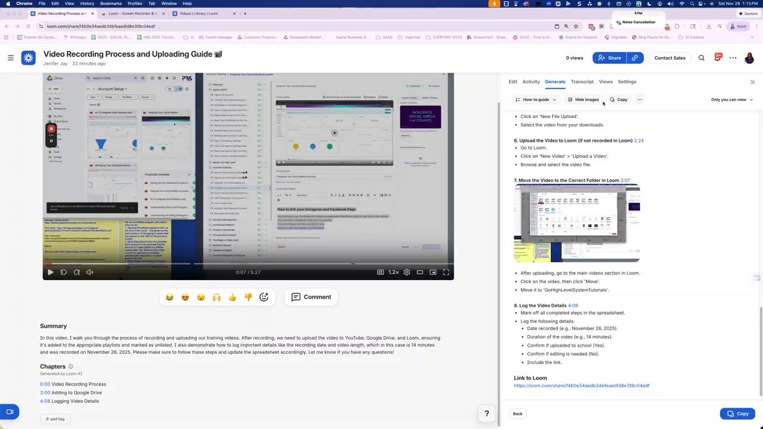This screenshot has width=763, height=429.
Task: Open the Bookmarks menu in the menu bar
Action: 111,4
